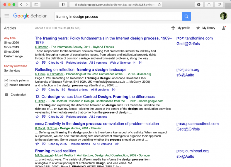Screen dimensions: 231x167
Task: Click the search query input field
Action: tap(117, 17)
